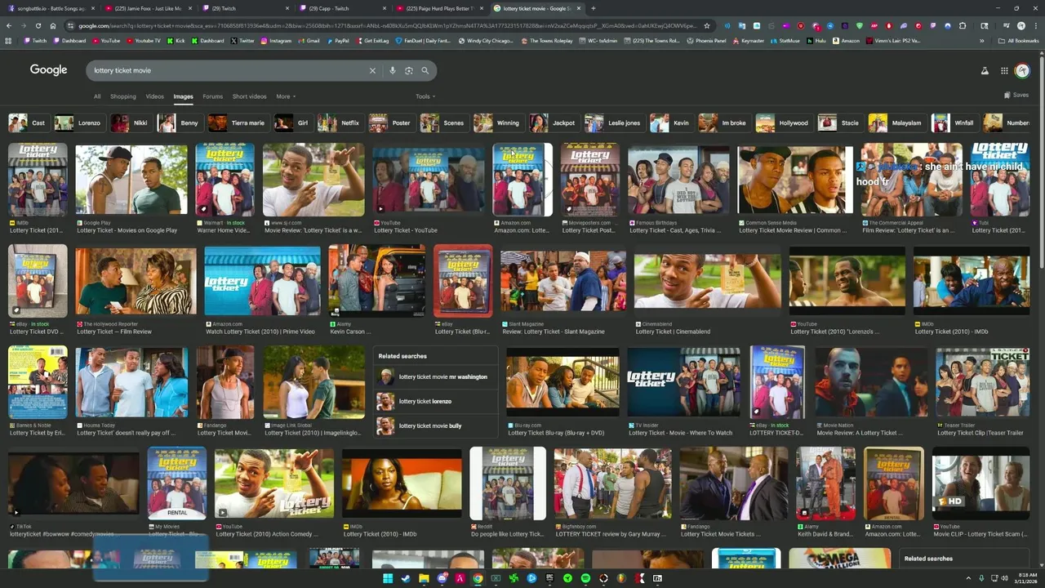Open the TikTok lotteryticket bowwow thumbnail
The image size is (1045, 588).
click(x=73, y=483)
